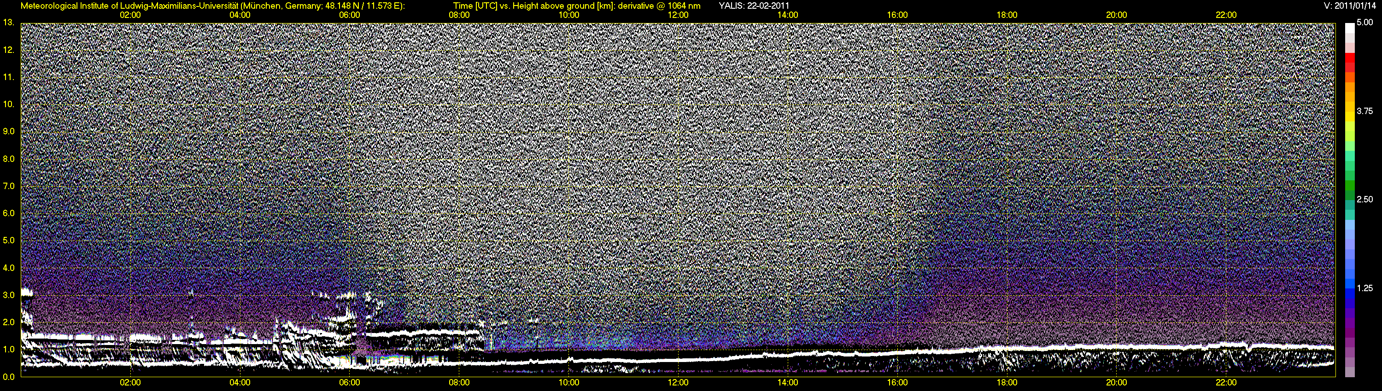Click 14:00 on the bottom time axis
The height and width of the screenshot is (391, 1382).
(788, 382)
